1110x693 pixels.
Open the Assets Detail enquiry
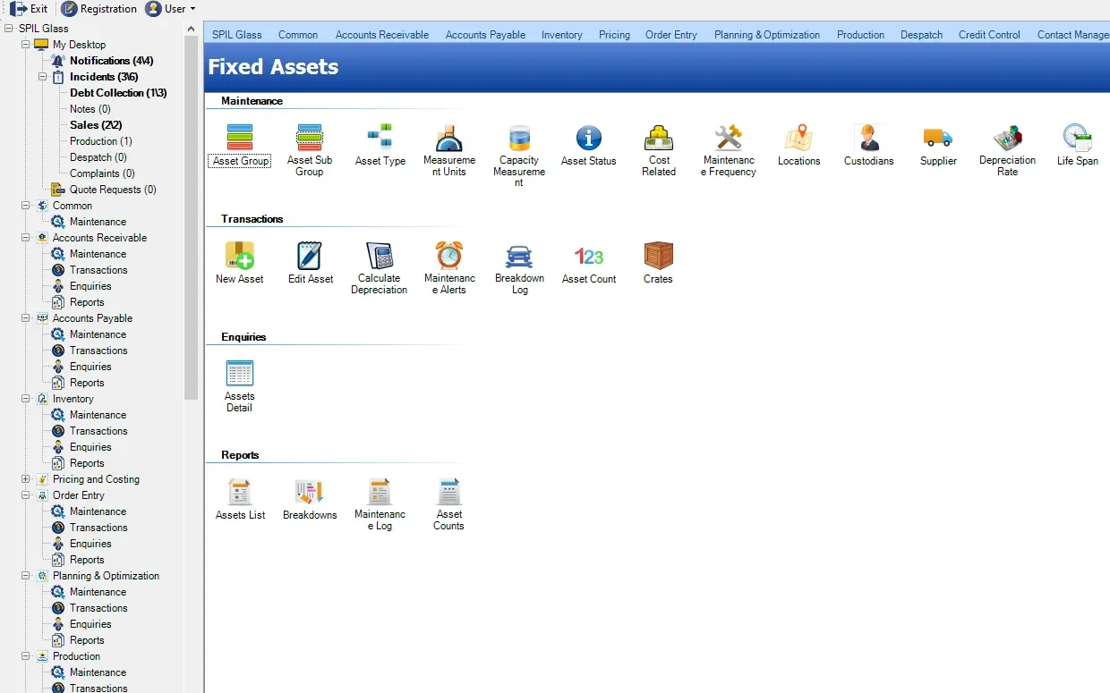240,374
